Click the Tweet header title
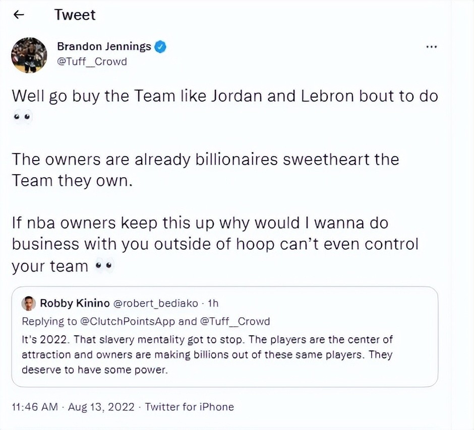The height and width of the screenshot is (430, 474). click(75, 15)
